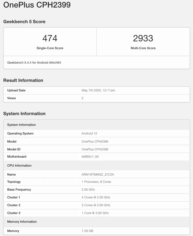Click the OnePlus CPH2399 page title
The width and height of the screenshot is (193, 236).
(37, 5)
